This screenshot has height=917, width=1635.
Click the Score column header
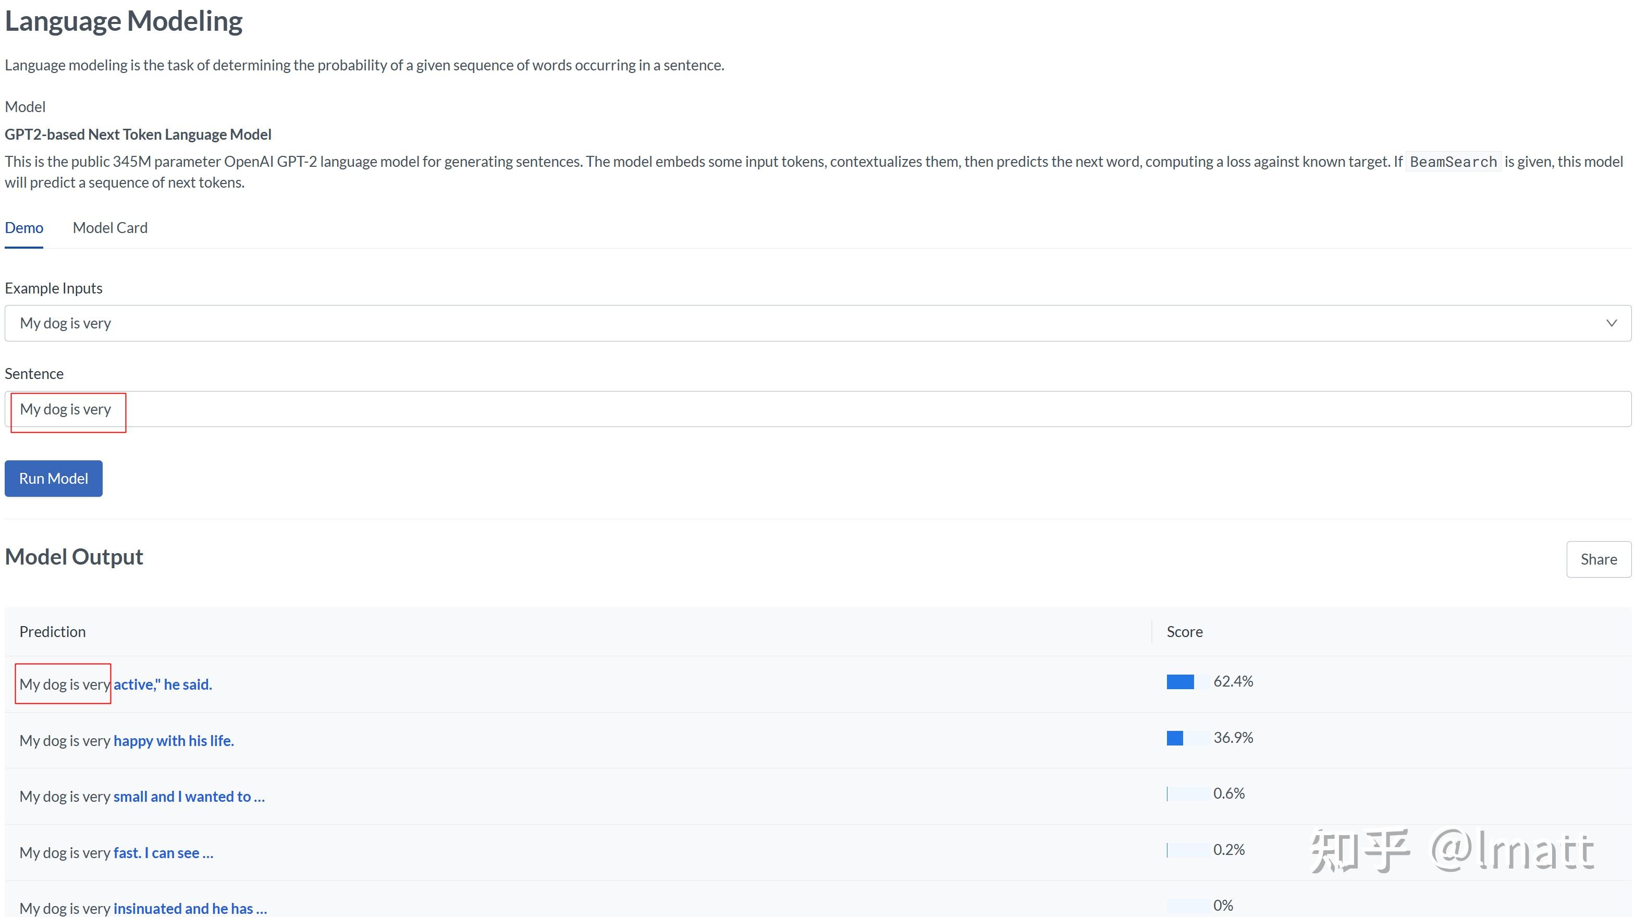click(x=1184, y=631)
